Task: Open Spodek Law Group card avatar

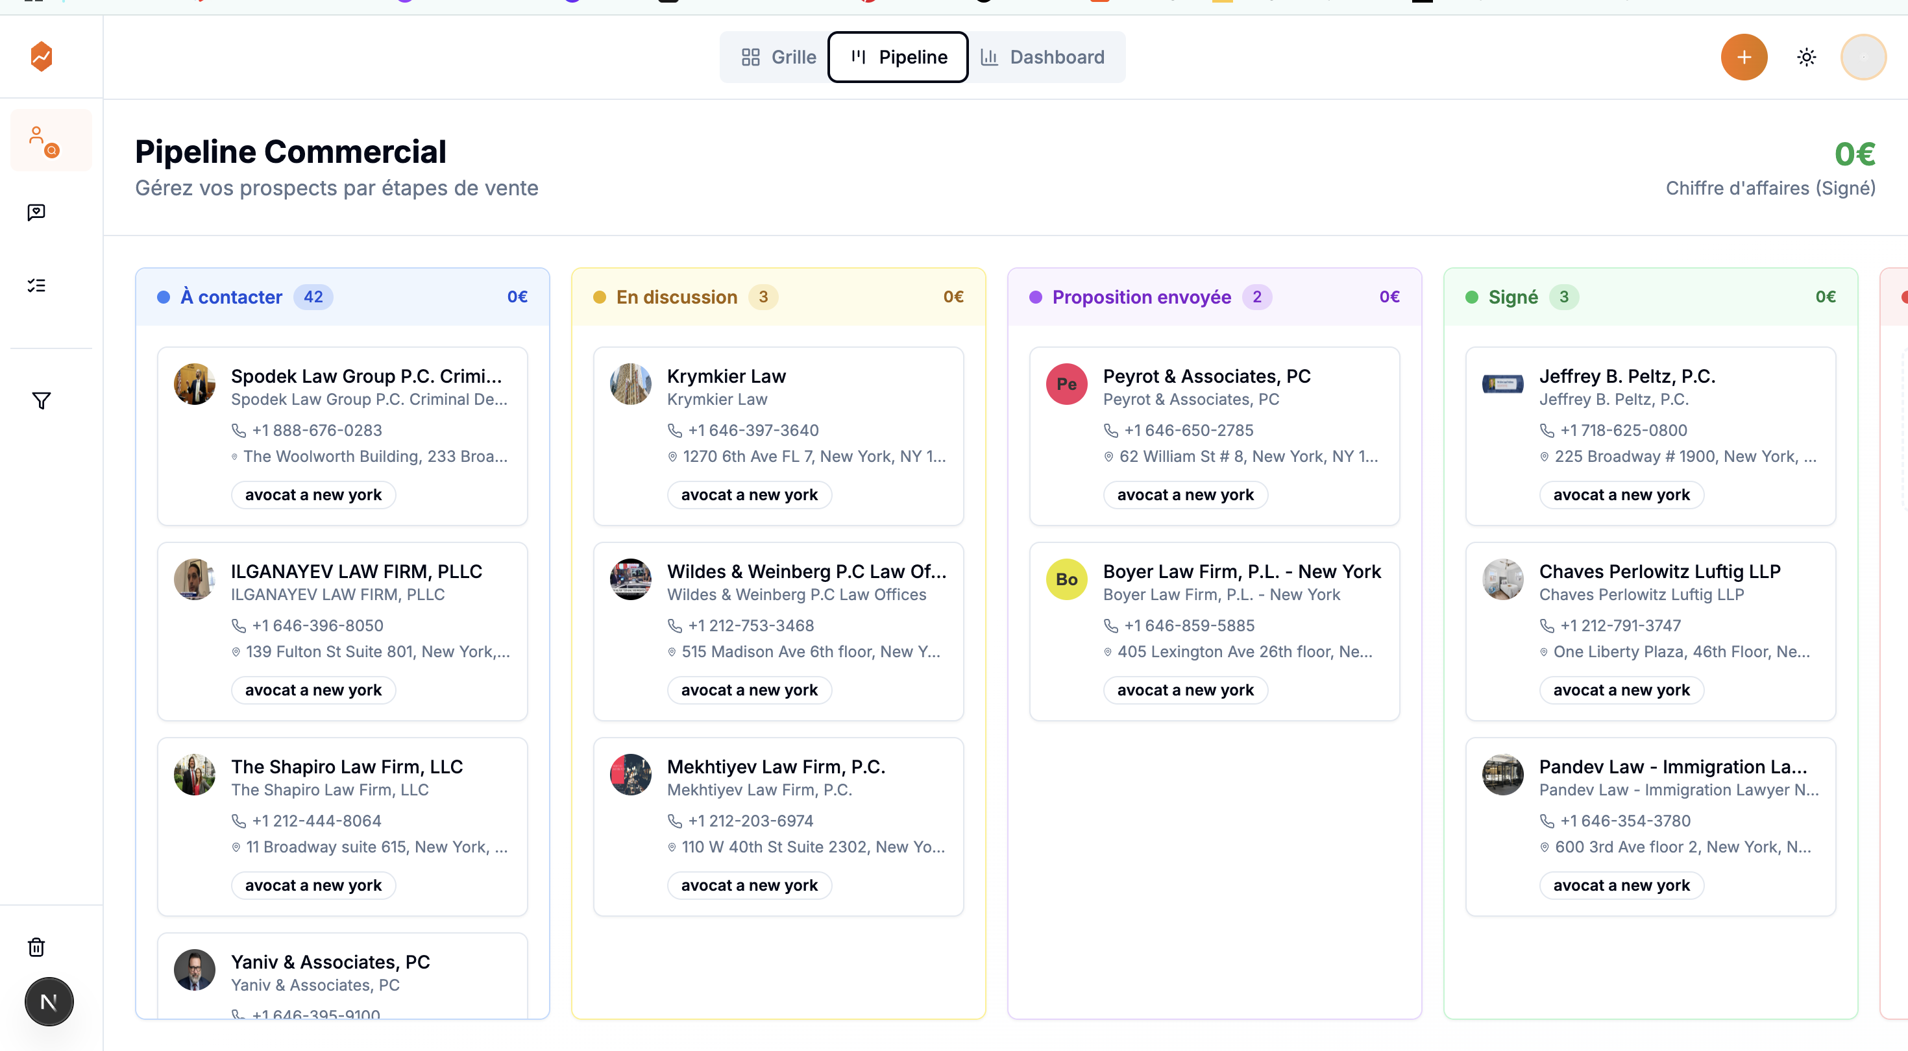Action: (x=195, y=383)
